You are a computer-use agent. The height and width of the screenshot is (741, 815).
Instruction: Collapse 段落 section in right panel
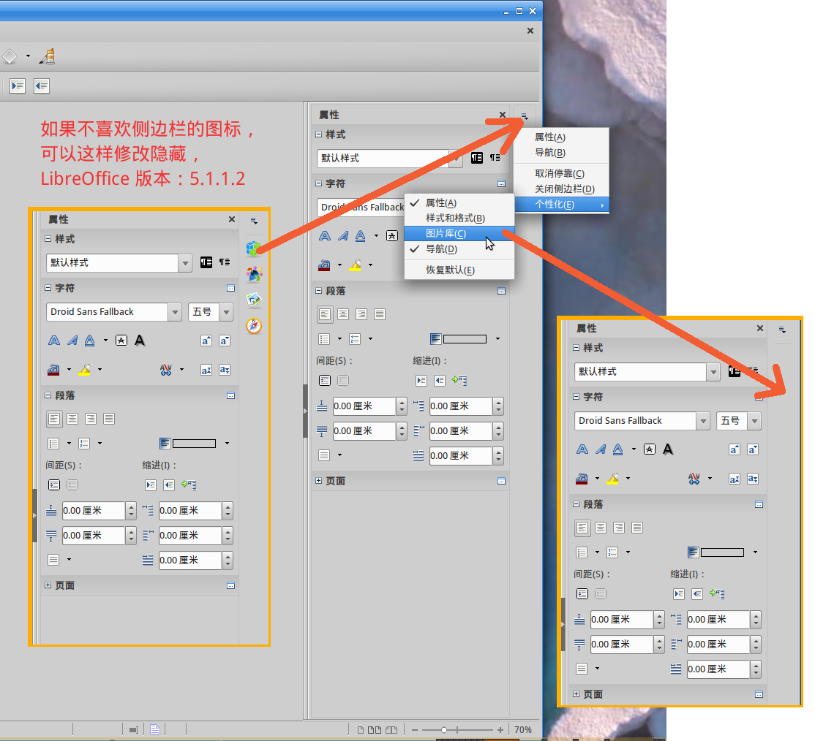(576, 504)
